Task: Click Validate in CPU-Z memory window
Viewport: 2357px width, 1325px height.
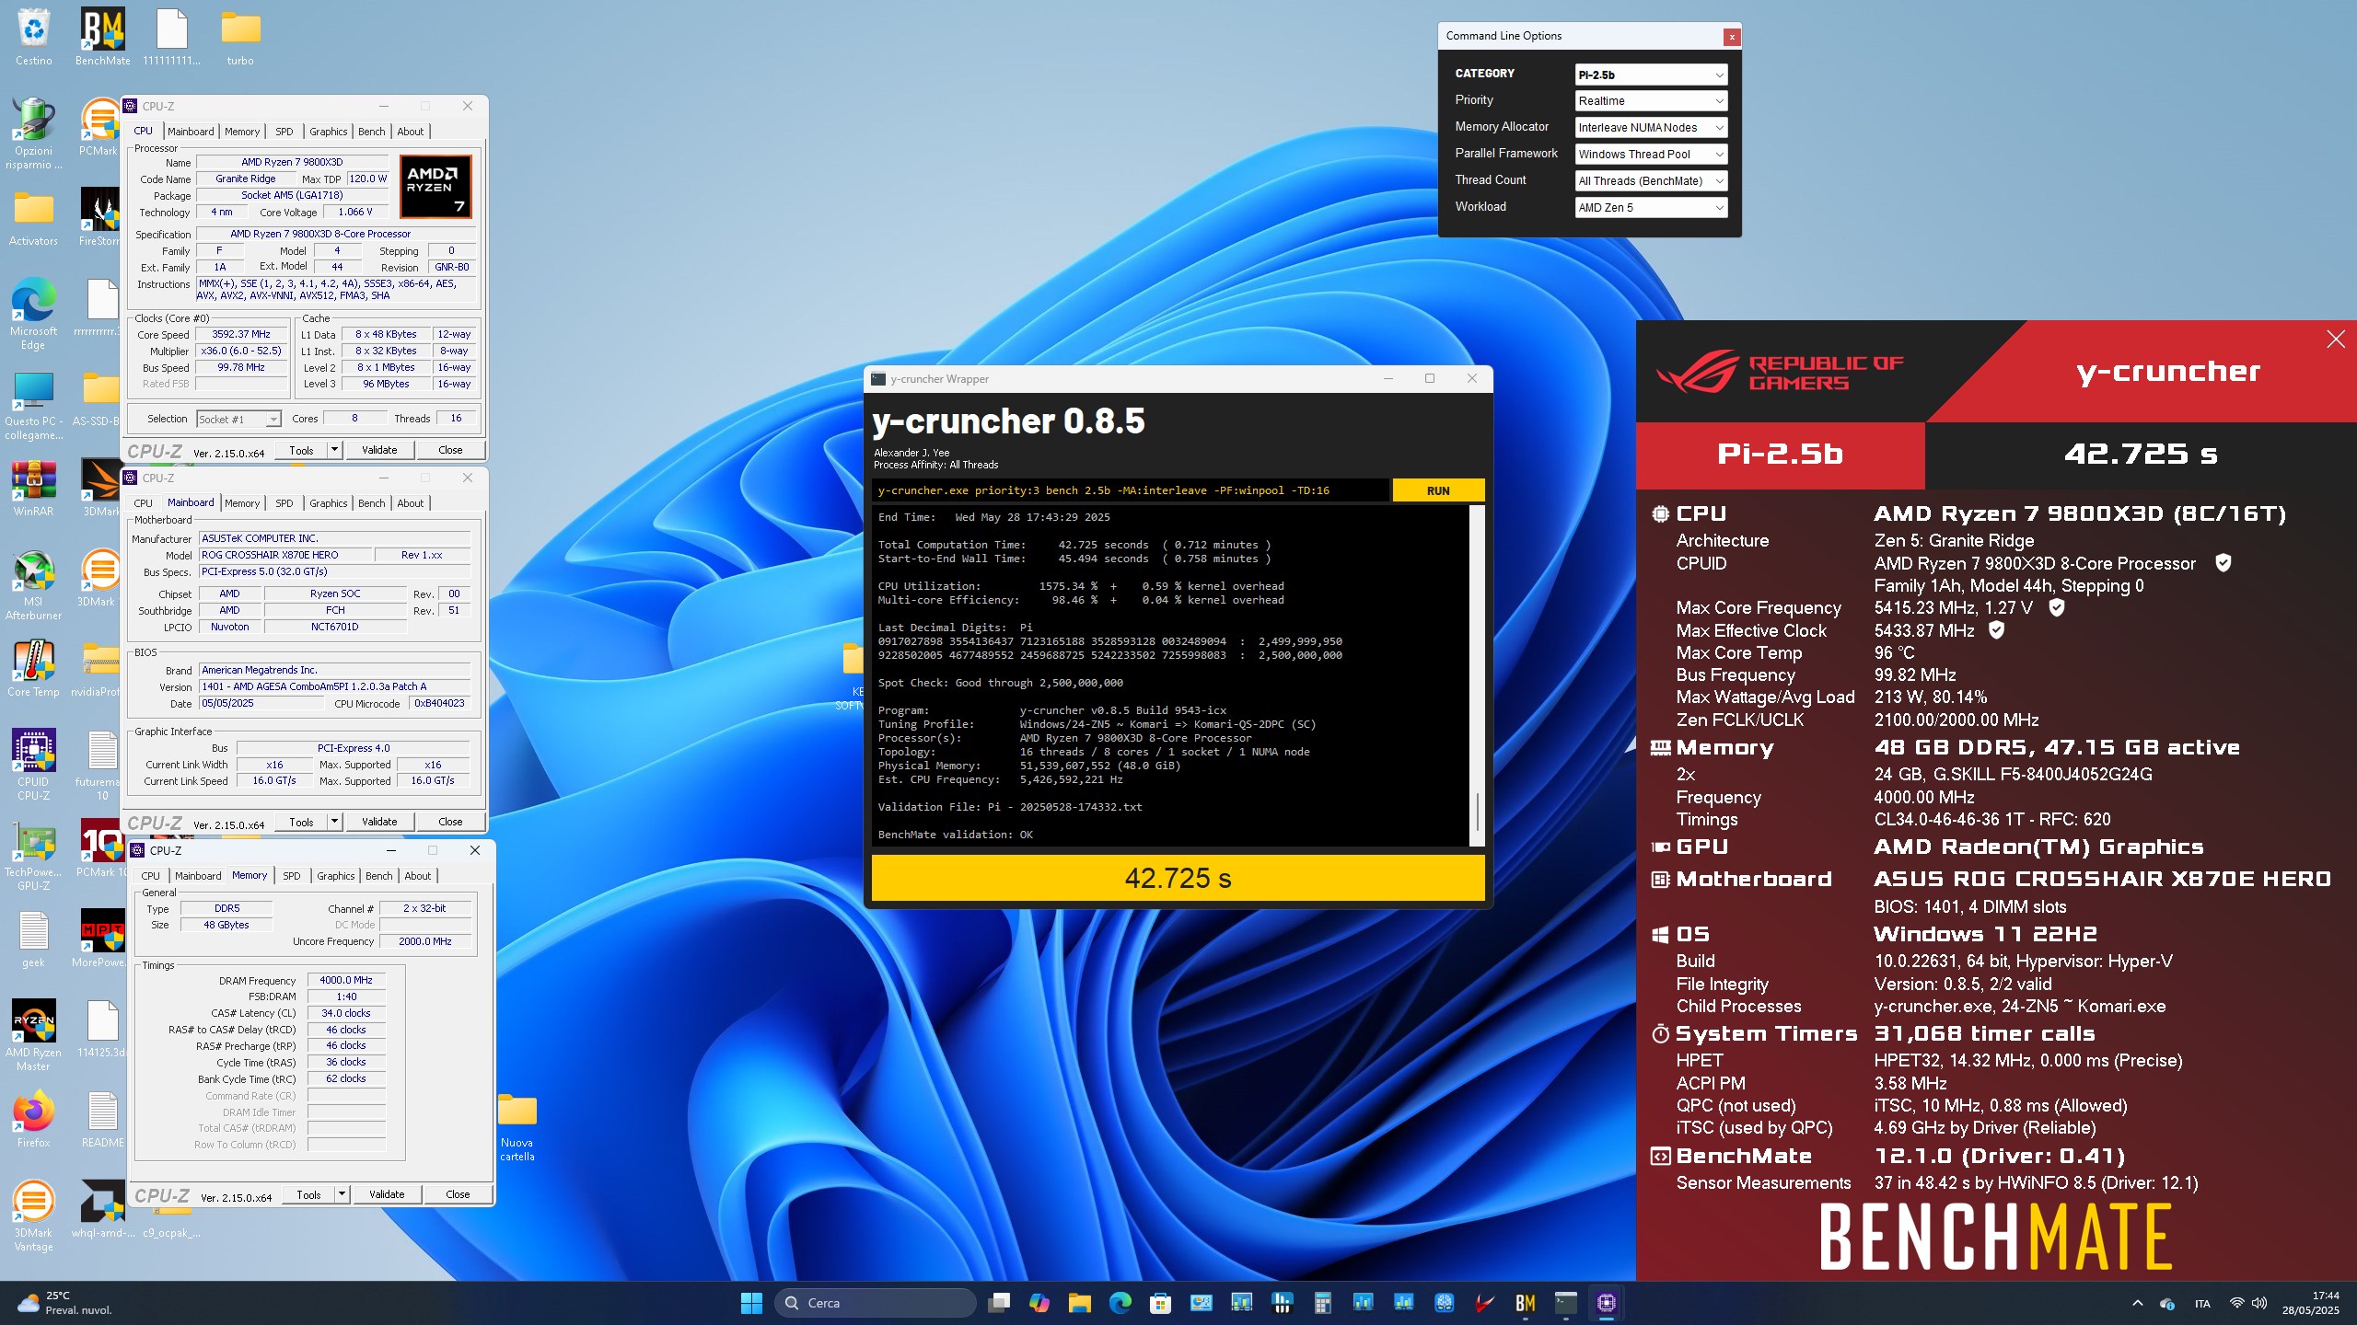Action: (x=387, y=1194)
